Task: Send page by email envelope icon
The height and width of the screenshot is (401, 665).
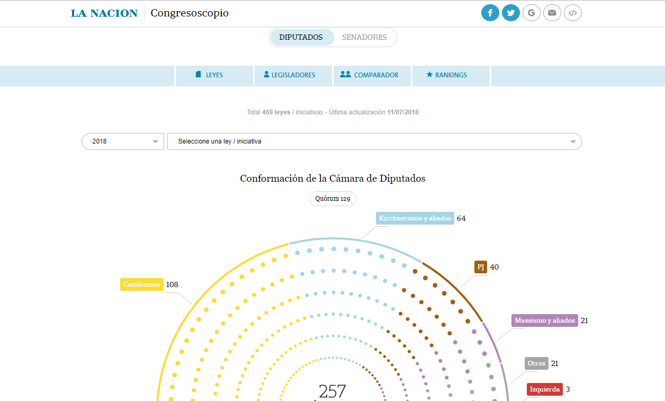Action: coord(552,13)
